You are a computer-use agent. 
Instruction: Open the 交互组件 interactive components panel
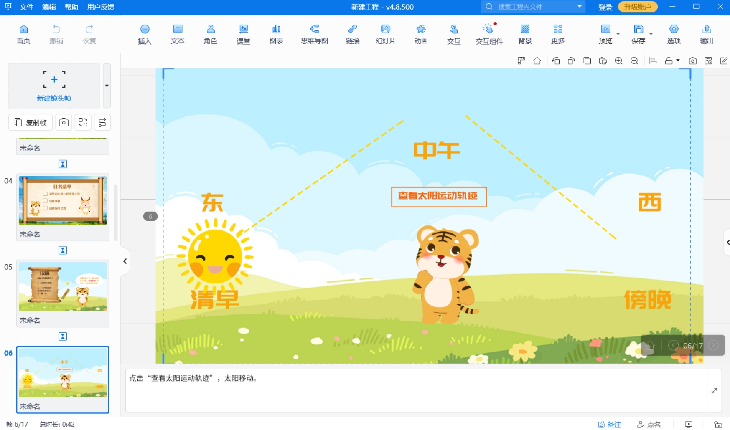pos(488,33)
